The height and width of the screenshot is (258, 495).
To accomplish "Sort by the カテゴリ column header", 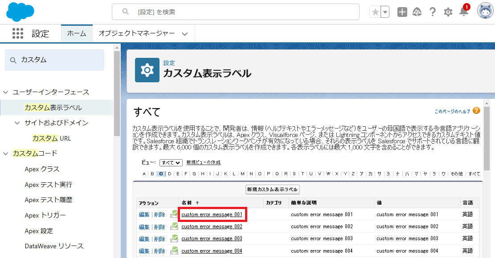I will tap(274, 203).
